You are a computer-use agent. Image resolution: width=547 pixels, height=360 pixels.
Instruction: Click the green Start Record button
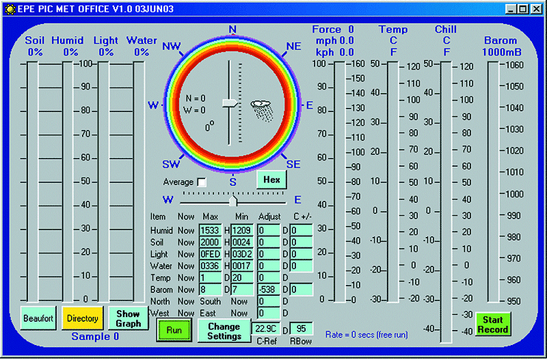[493, 324]
